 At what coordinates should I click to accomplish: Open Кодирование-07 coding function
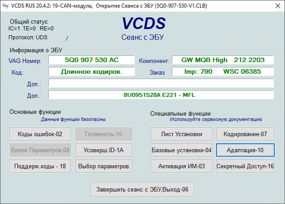click(x=245, y=134)
